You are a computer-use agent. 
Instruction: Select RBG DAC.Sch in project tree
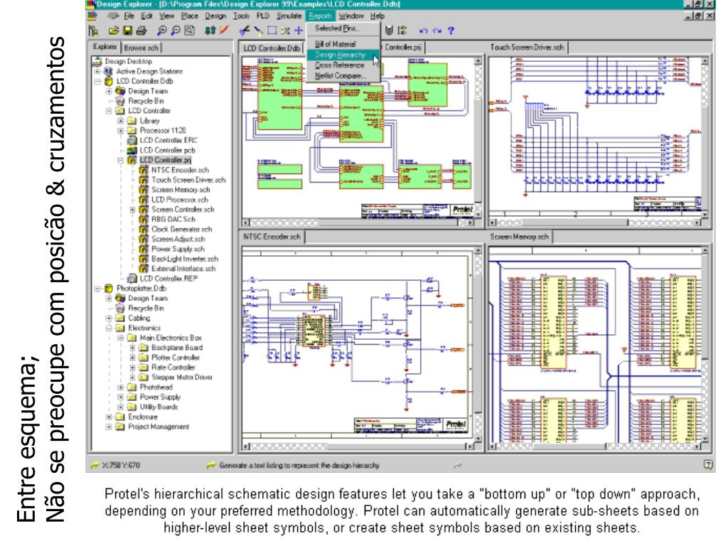(x=173, y=220)
